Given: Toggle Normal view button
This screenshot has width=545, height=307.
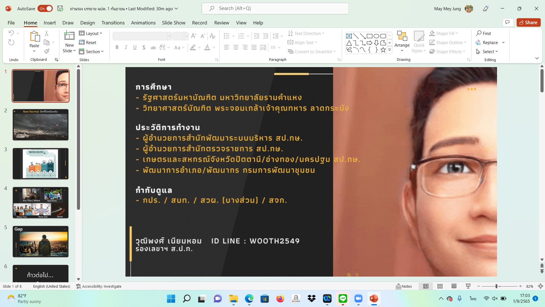Looking at the screenshot, I should click(426, 286).
